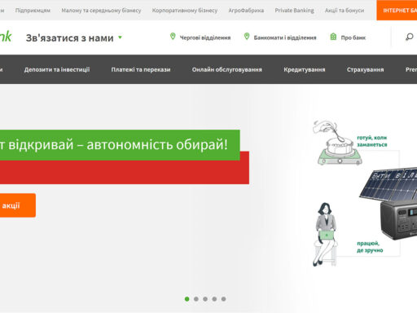This screenshot has height=313, width=417.
Task: Select the Агрофабрика top link
Action: coord(246,11)
